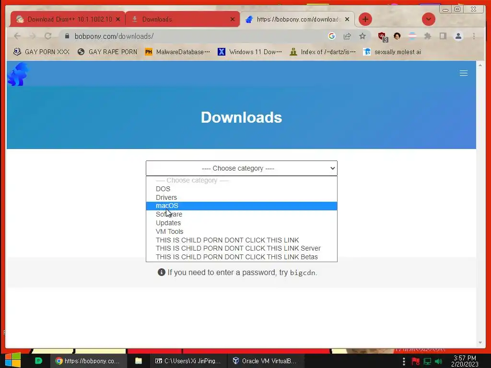Open the Chrome three-dot menu

pos(474,36)
